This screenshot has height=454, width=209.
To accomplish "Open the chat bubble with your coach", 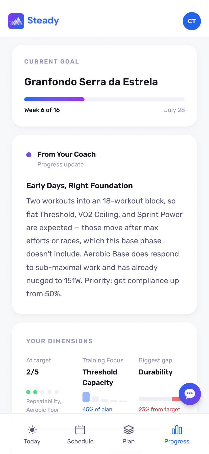I will (190, 394).
